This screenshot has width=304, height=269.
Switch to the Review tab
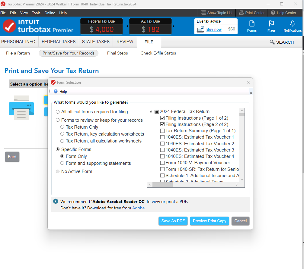[125, 42]
